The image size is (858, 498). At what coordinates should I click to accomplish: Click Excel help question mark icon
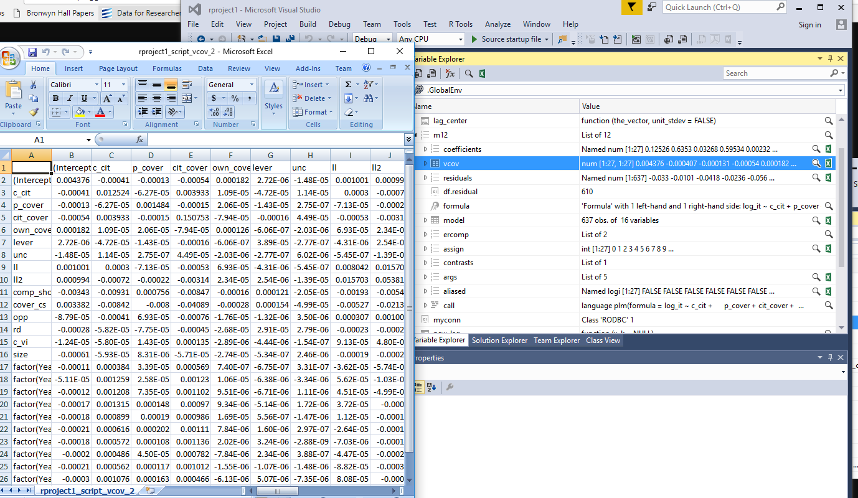click(366, 68)
